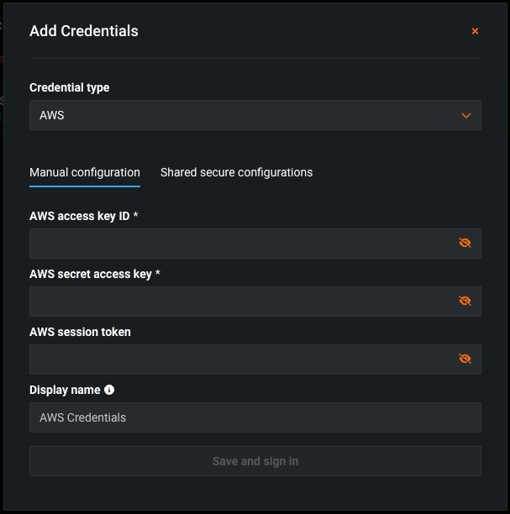
Task: Click the Display name label text
Action: coord(65,390)
